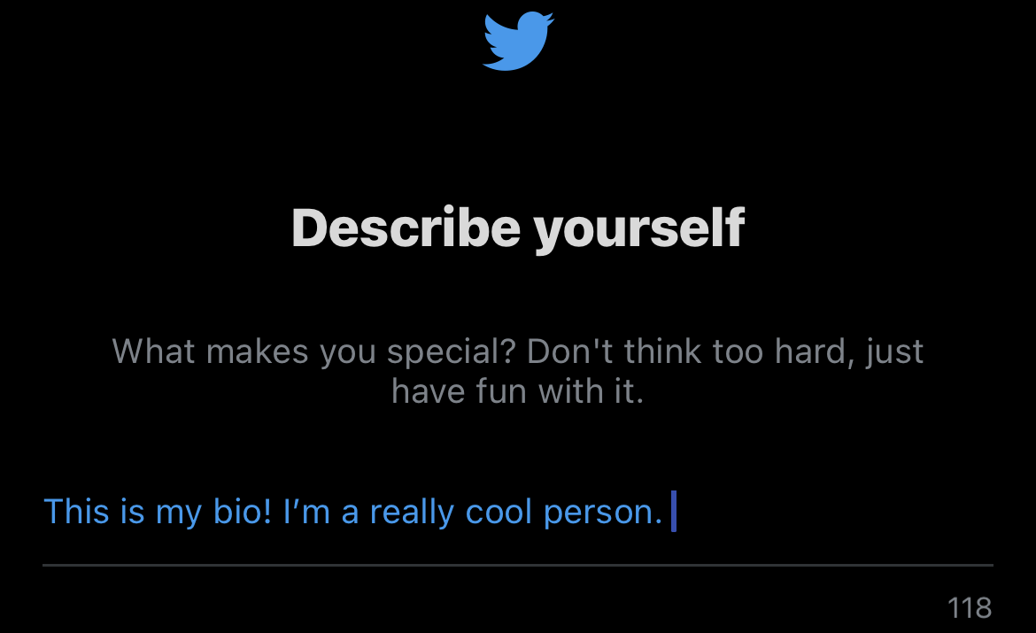Click the blue Twitter bird logo

[518, 40]
